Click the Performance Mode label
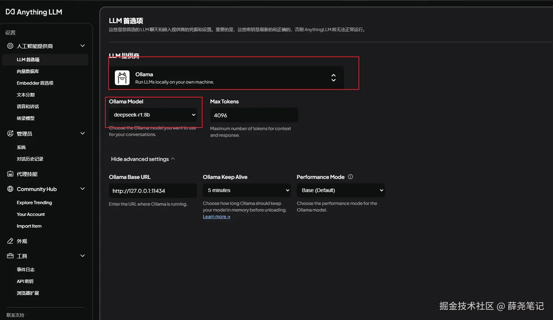The image size is (553, 320). 321,177
